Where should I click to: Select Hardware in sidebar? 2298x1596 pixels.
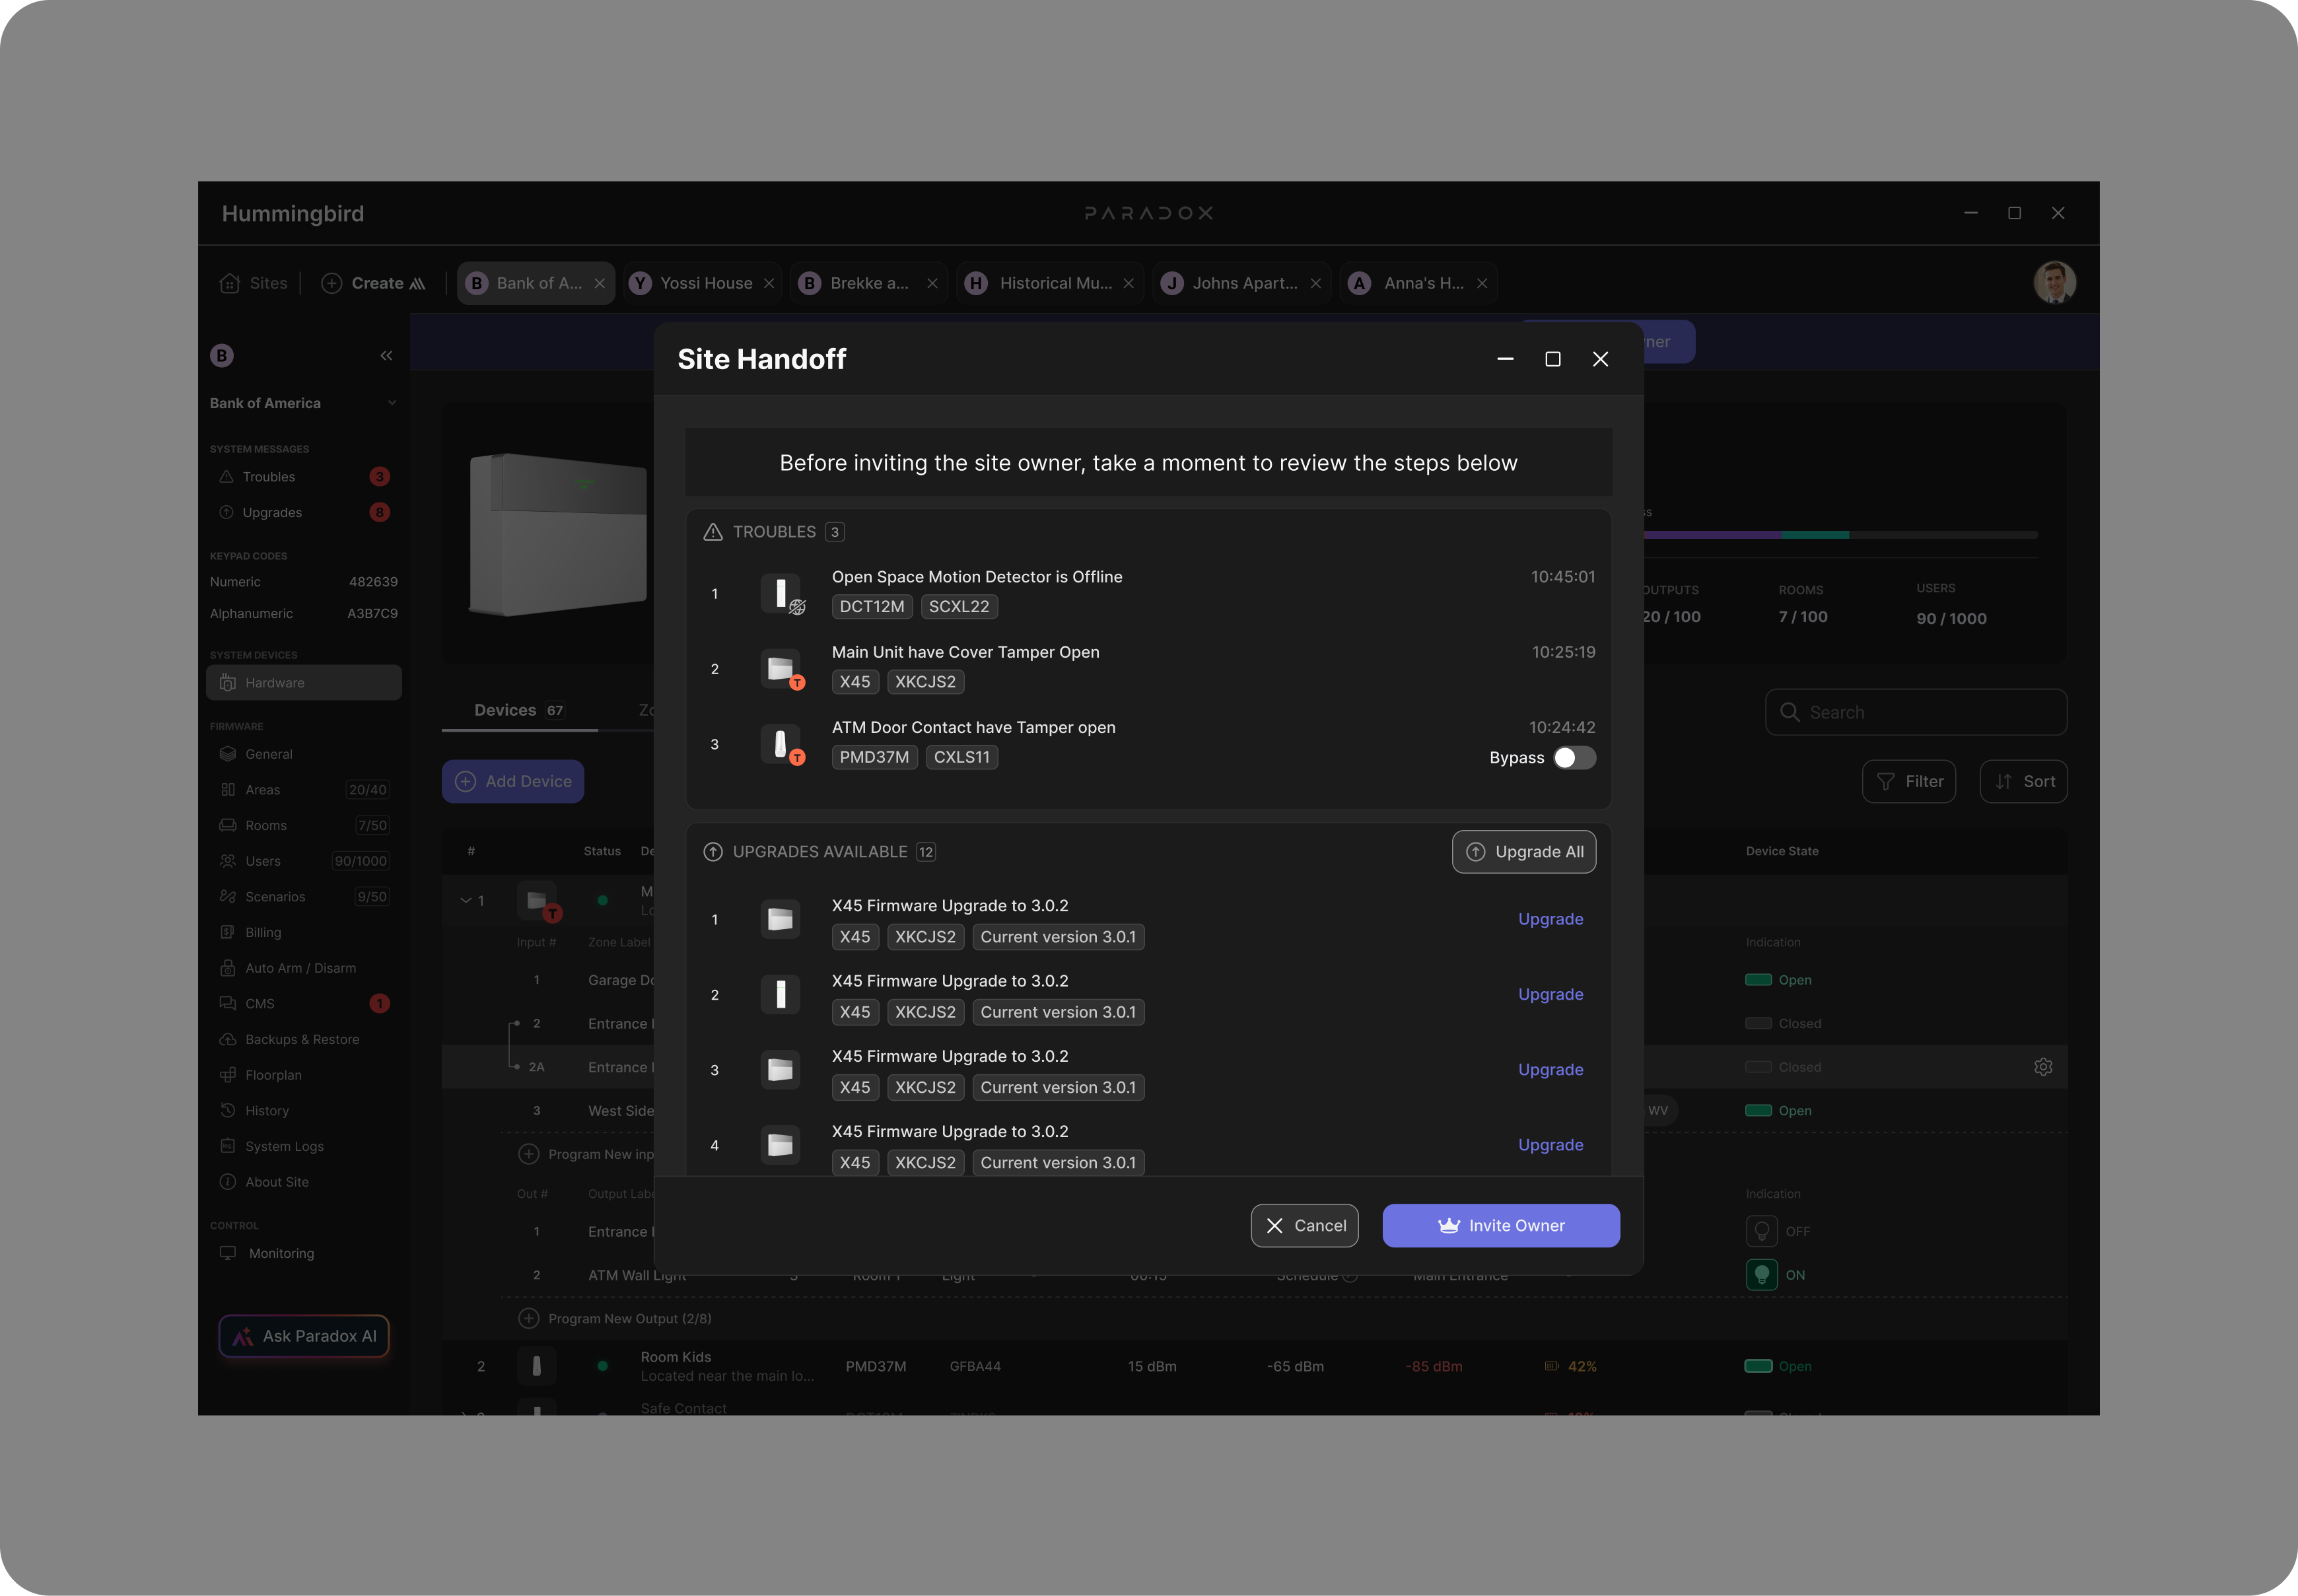[x=303, y=683]
